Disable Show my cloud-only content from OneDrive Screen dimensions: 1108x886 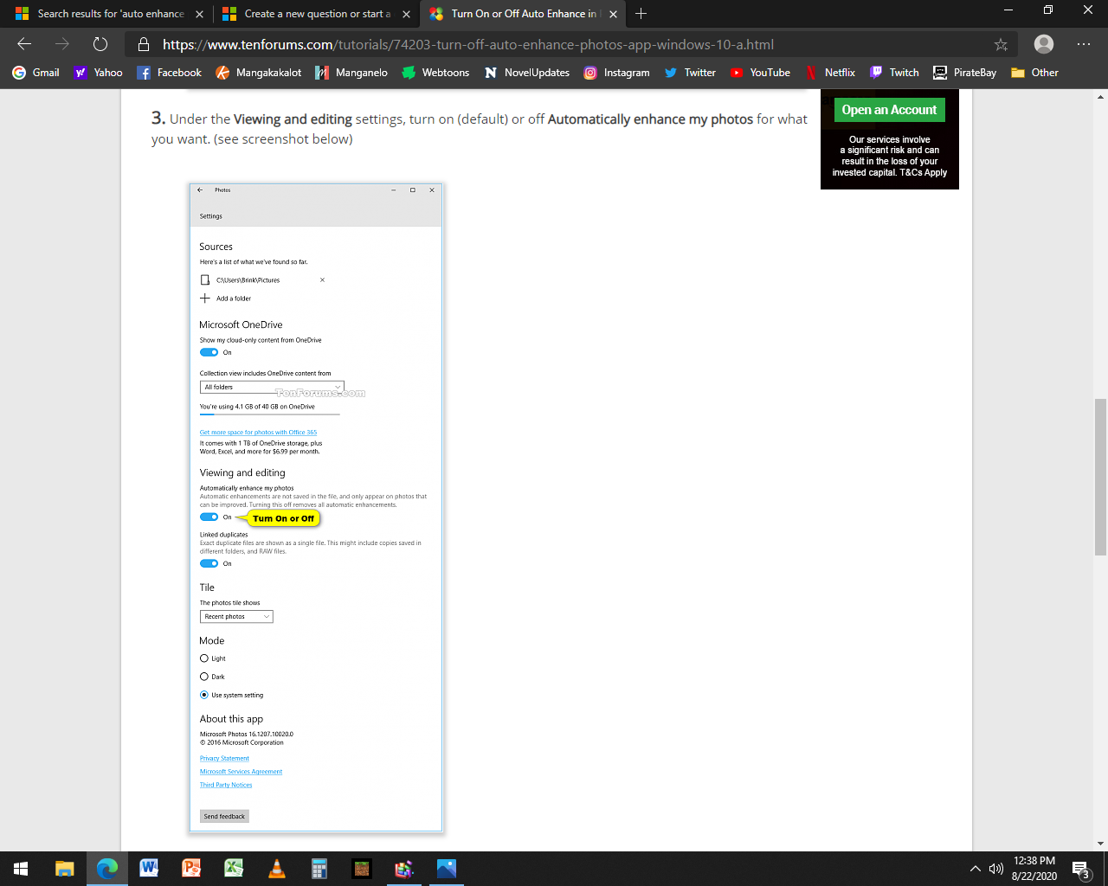pyautogui.click(x=209, y=352)
